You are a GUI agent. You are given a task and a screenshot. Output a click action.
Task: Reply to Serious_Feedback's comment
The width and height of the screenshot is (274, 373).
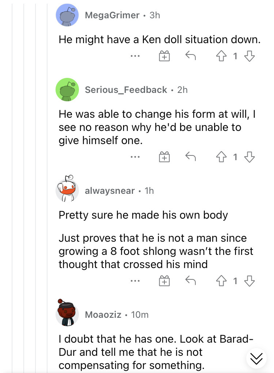pos(191,157)
